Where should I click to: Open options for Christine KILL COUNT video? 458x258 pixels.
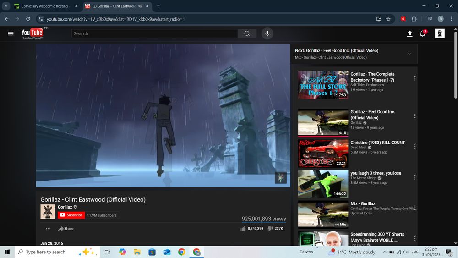tap(415, 147)
